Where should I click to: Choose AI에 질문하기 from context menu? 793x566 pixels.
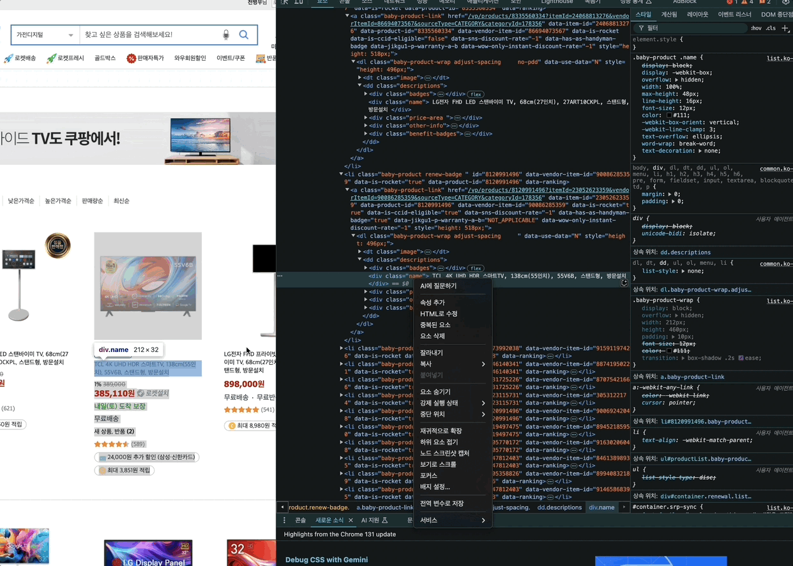pos(453,286)
